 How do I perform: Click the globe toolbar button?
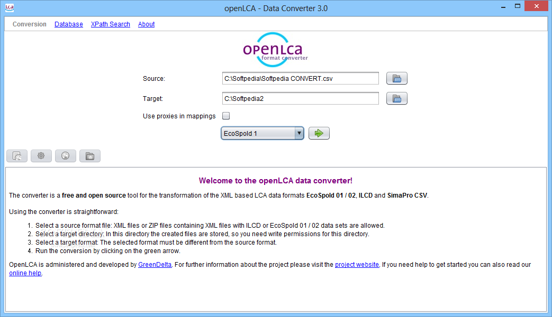click(x=66, y=156)
